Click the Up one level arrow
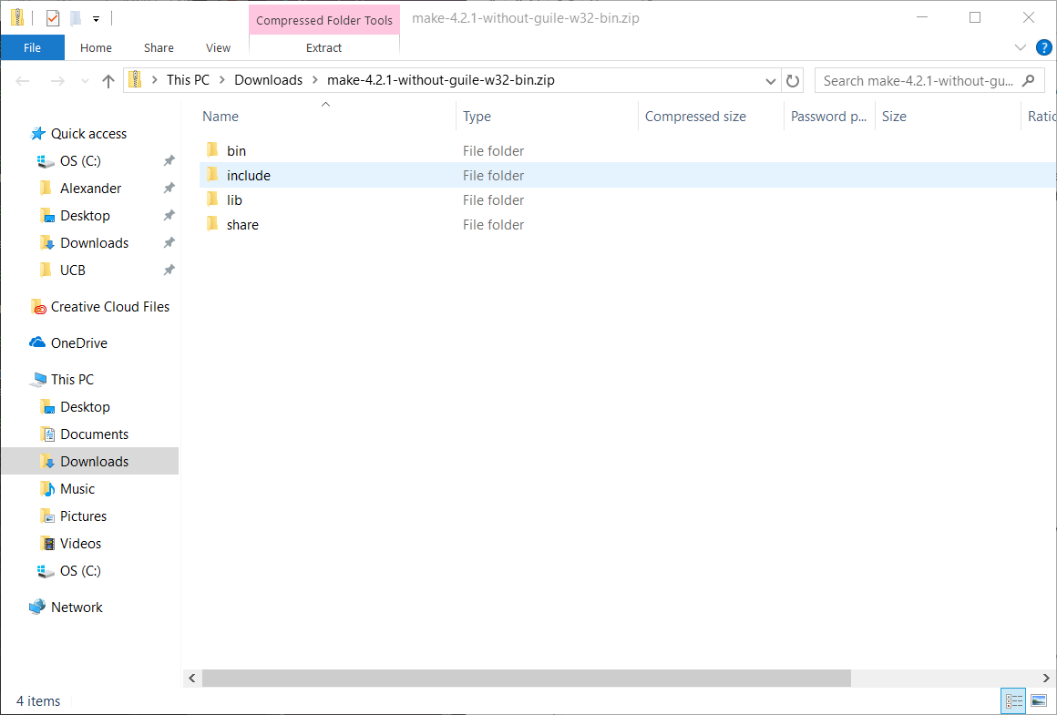Image resolution: width=1057 pixels, height=715 pixels. (108, 81)
